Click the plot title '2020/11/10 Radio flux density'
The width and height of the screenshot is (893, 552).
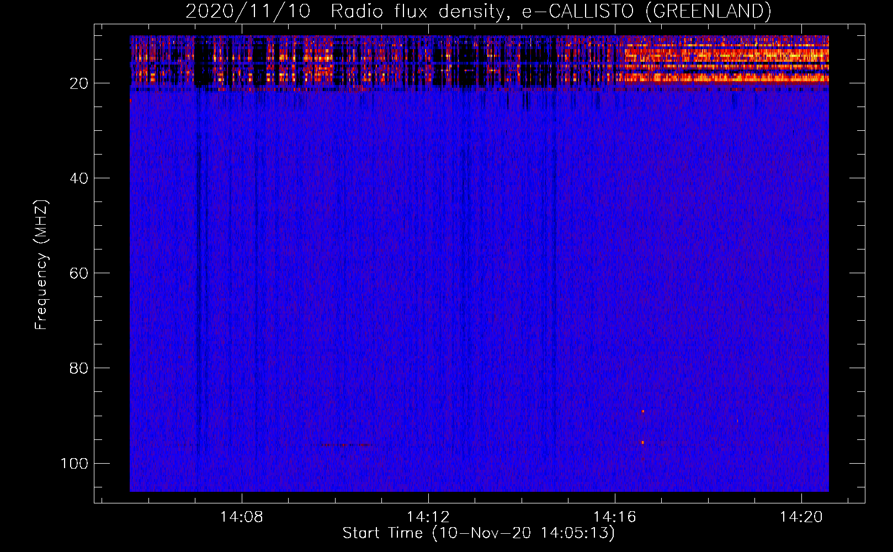(x=478, y=11)
